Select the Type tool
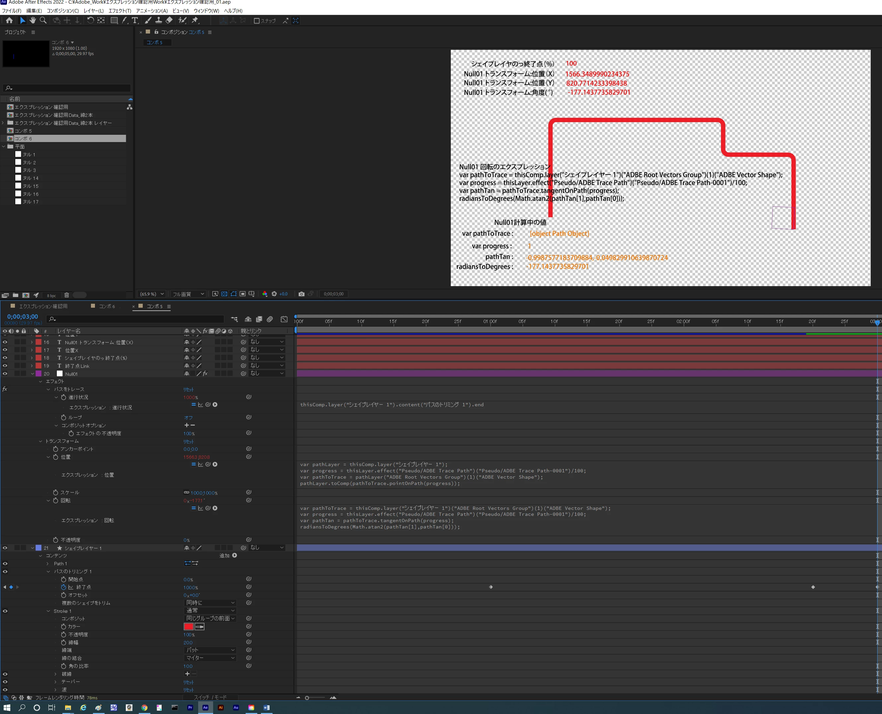Viewport: 882px width, 714px height. click(135, 20)
